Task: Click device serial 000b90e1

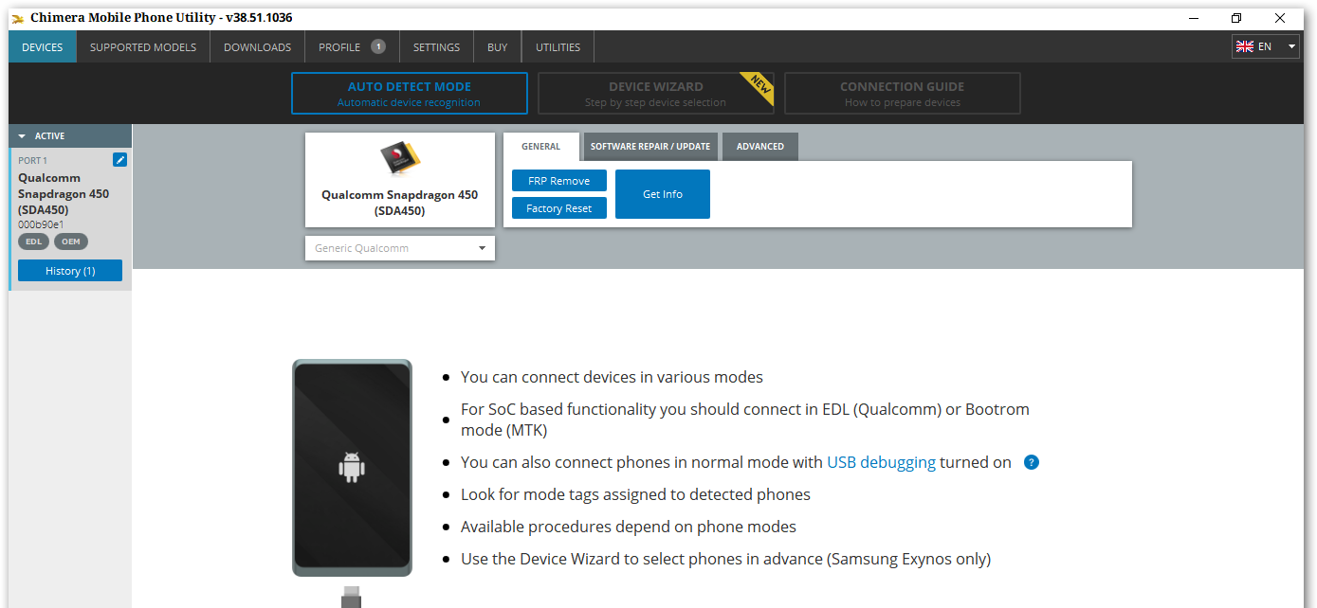Action: 41,224
